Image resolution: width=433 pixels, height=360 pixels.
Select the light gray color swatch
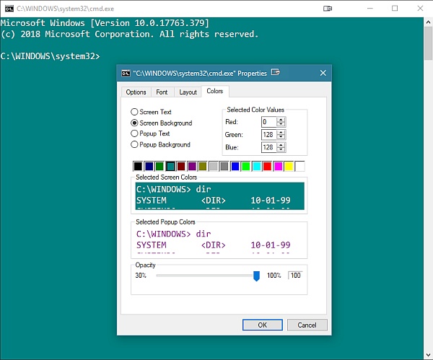tap(214, 166)
